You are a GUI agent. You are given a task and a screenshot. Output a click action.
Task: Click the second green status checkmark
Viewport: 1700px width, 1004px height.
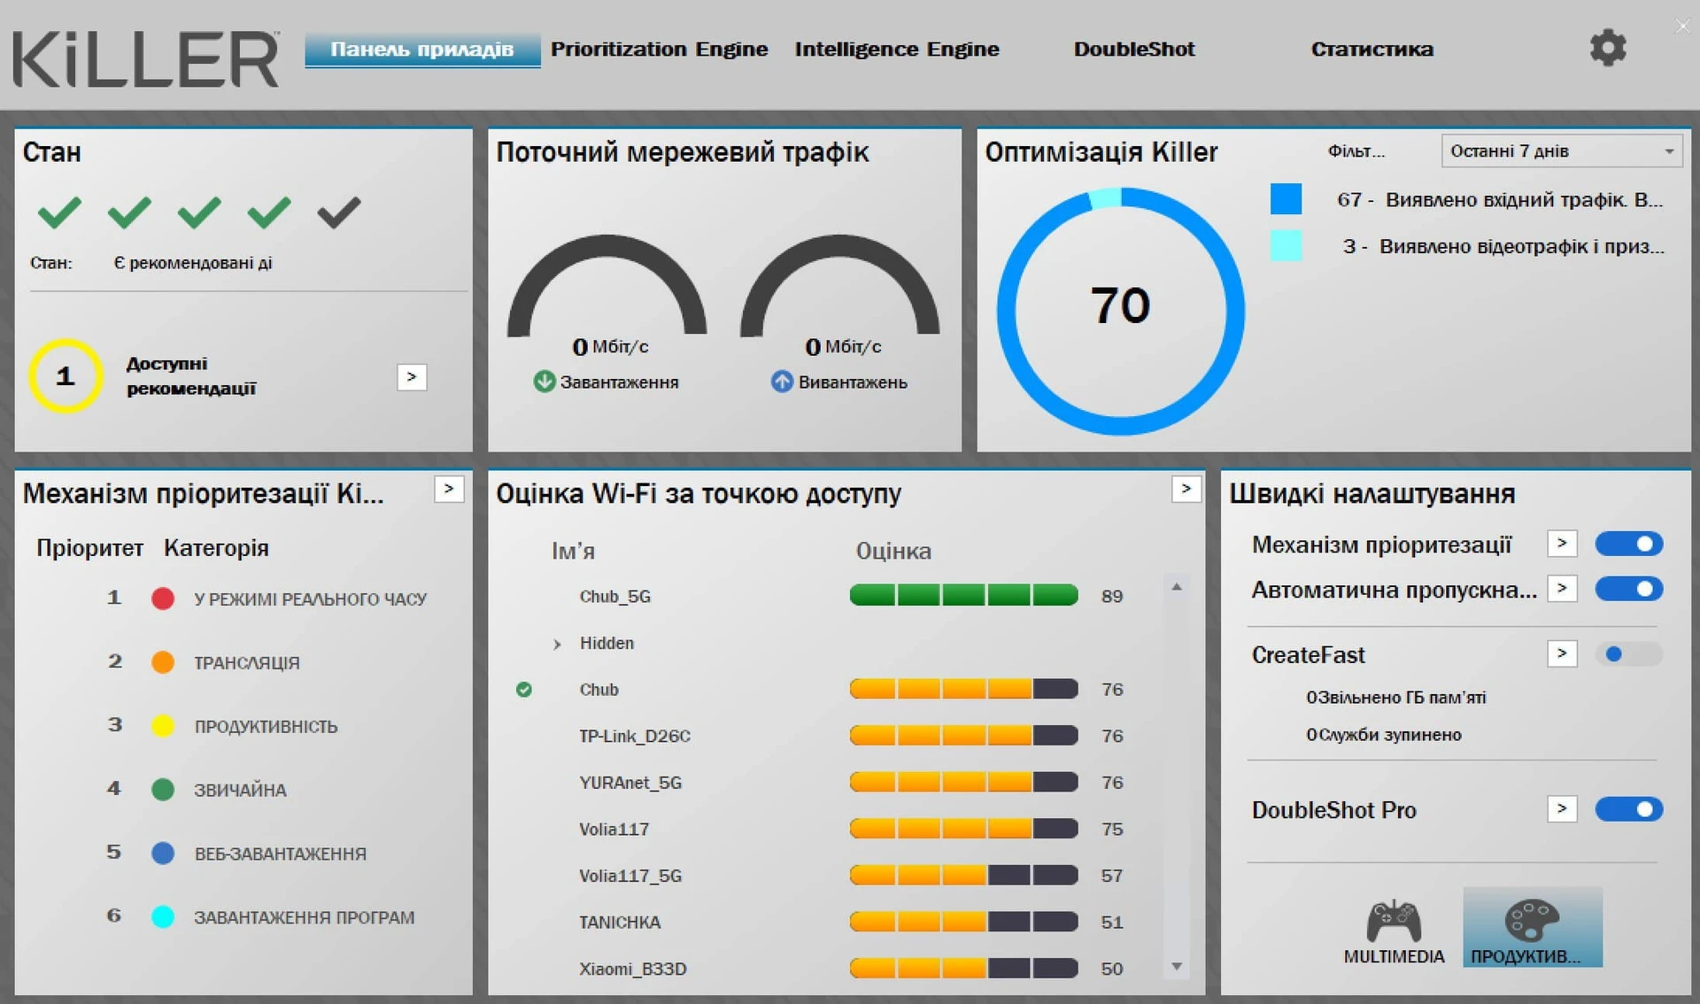pos(129,212)
